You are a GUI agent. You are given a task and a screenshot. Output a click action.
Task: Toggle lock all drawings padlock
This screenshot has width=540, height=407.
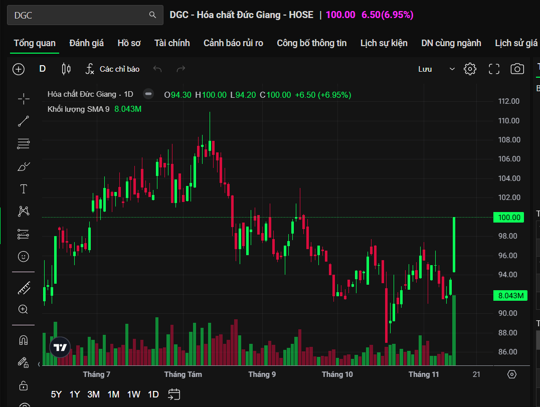point(23,385)
